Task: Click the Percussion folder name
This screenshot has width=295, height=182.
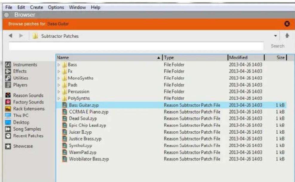Action: tap(79, 92)
